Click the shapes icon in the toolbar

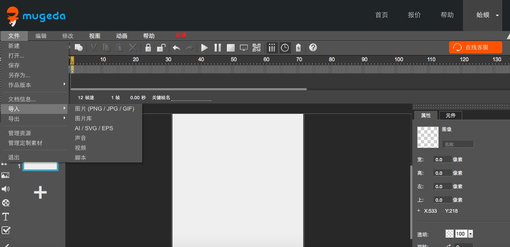[78, 48]
